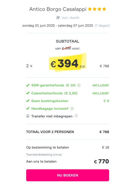Click the €770 amount to pay
This screenshot has width=134, height=184.
(x=102, y=161)
